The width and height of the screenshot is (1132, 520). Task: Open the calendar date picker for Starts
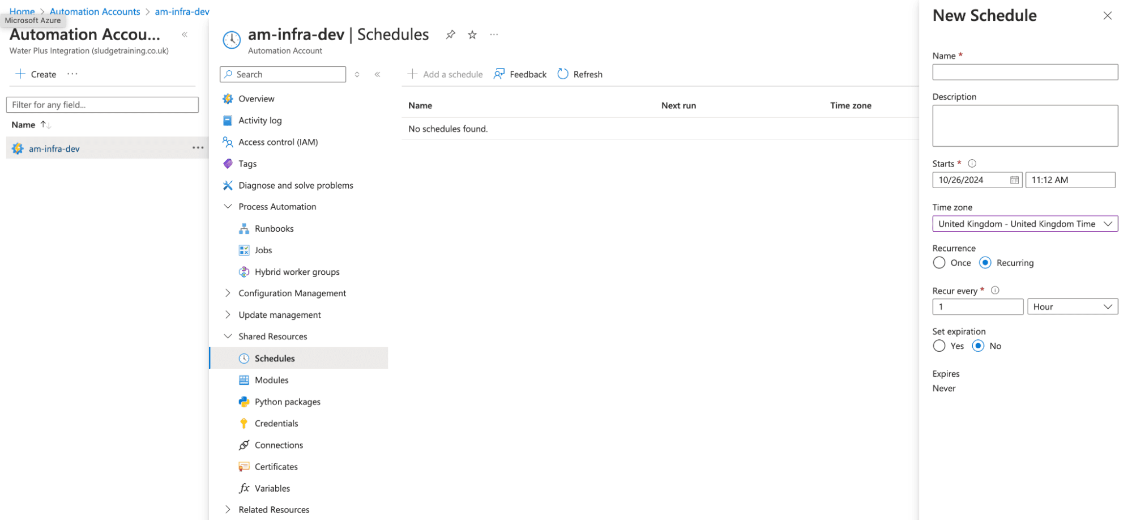click(x=1014, y=180)
